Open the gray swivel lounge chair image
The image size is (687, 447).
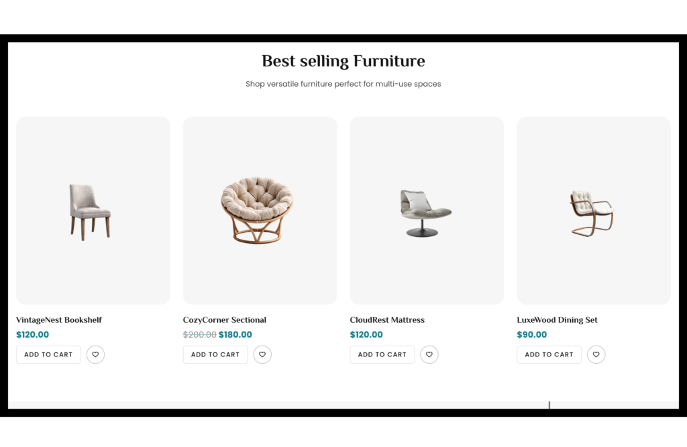(x=425, y=213)
